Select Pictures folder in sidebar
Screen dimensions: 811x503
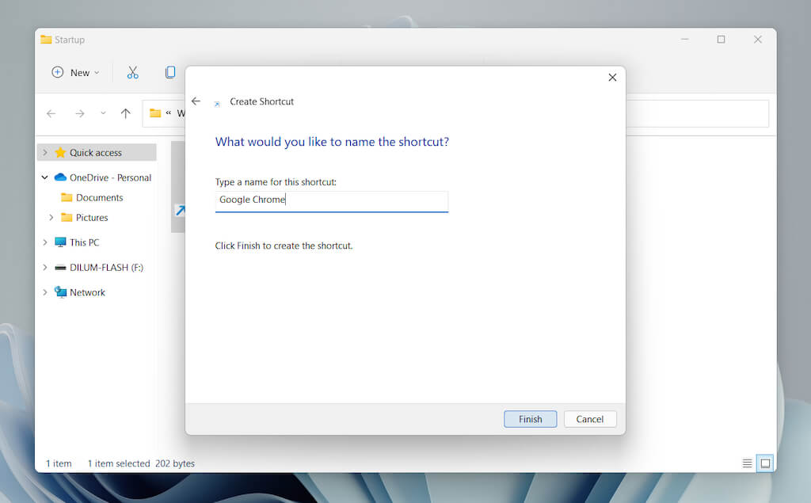(92, 218)
